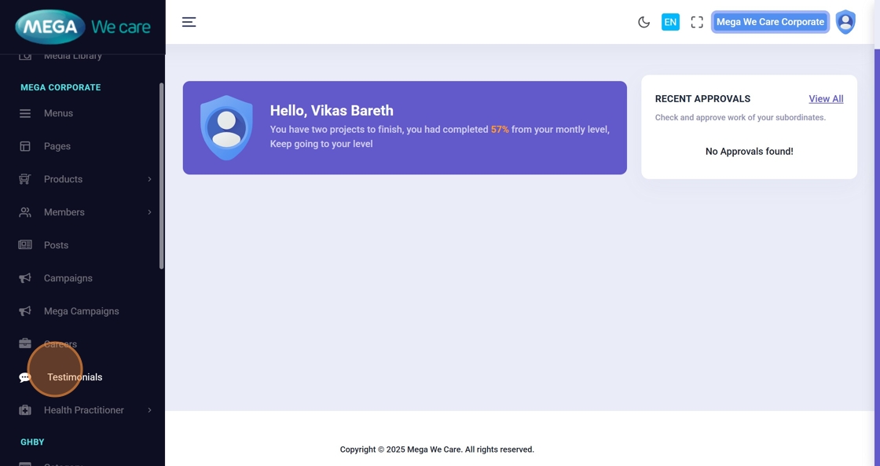Image resolution: width=880 pixels, height=466 pixels.
Task: Click the Members people icon
Action: tap(25, 212)
